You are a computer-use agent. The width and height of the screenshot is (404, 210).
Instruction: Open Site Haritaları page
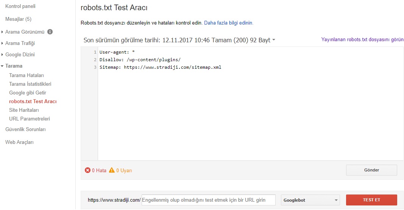click(24, 110)
